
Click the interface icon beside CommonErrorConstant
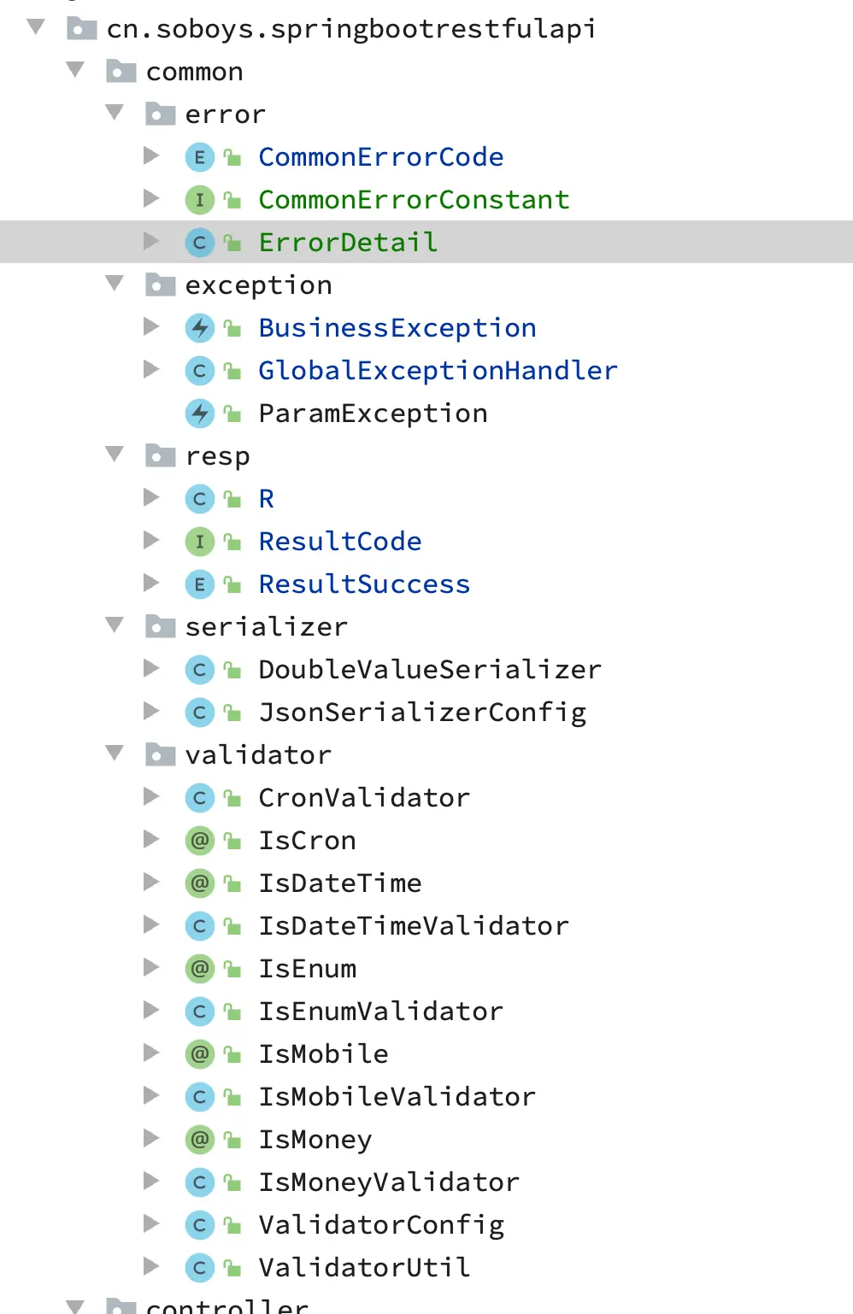(x=199, y=200)
